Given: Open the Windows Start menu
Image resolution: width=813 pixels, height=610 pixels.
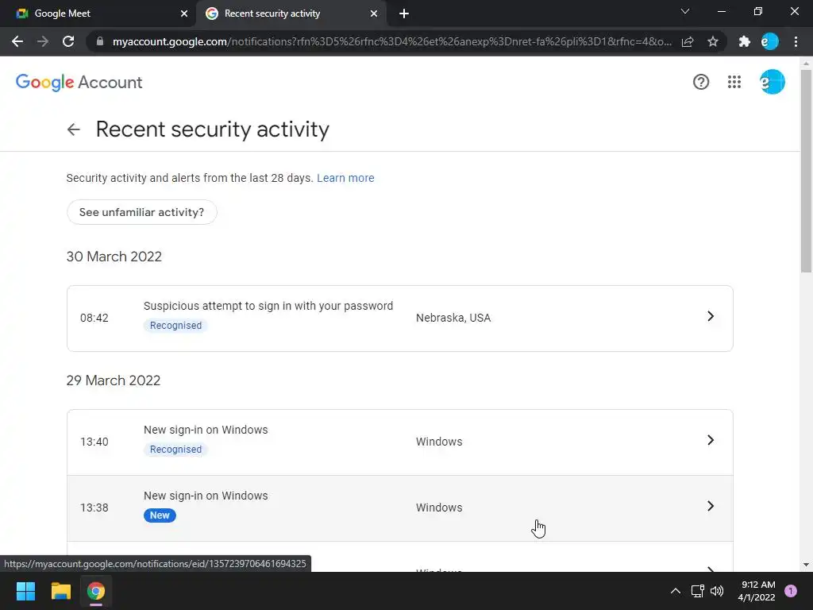Looking at the screenshot, I should click(26, 591).
